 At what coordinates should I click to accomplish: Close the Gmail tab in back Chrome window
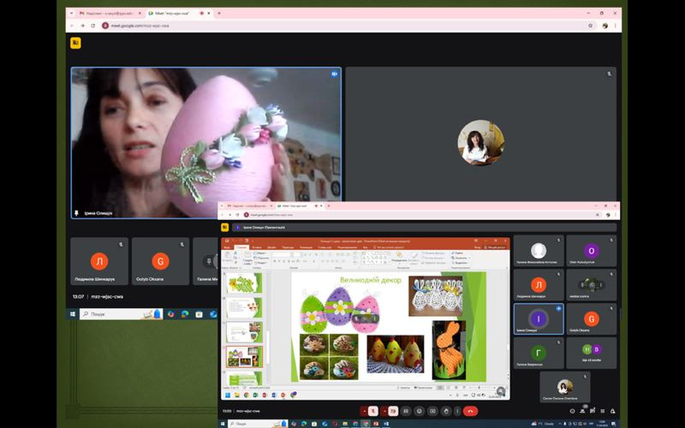(140, 14)
